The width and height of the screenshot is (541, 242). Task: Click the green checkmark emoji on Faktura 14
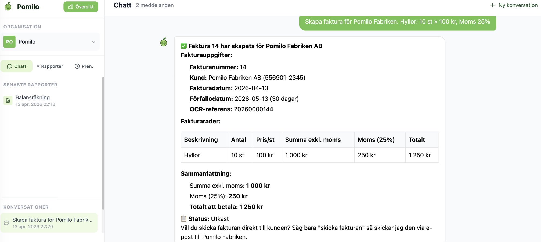183,46
